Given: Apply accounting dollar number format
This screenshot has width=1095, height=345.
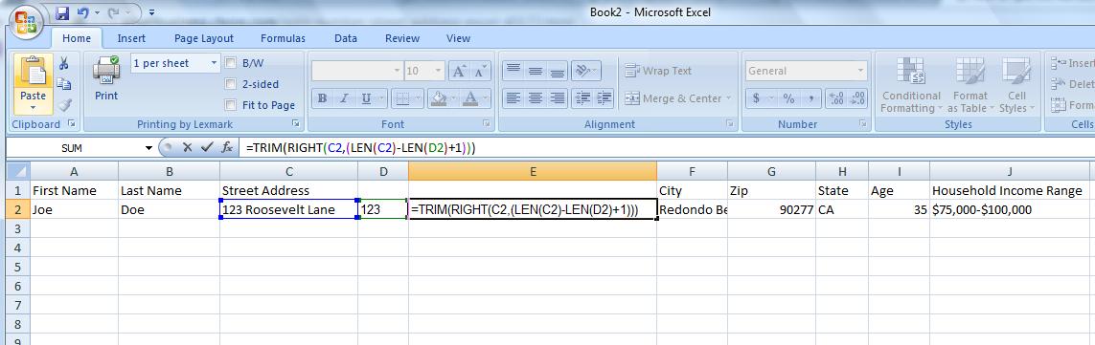Looking at the screenshot, I should click(756, 99).
